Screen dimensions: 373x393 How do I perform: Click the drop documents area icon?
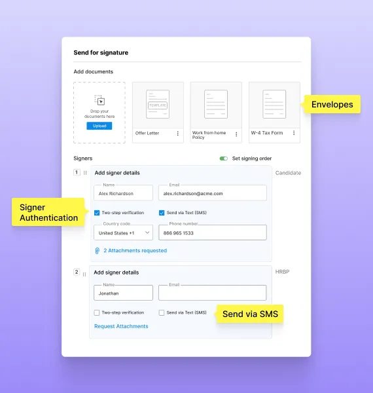(99, 100)
